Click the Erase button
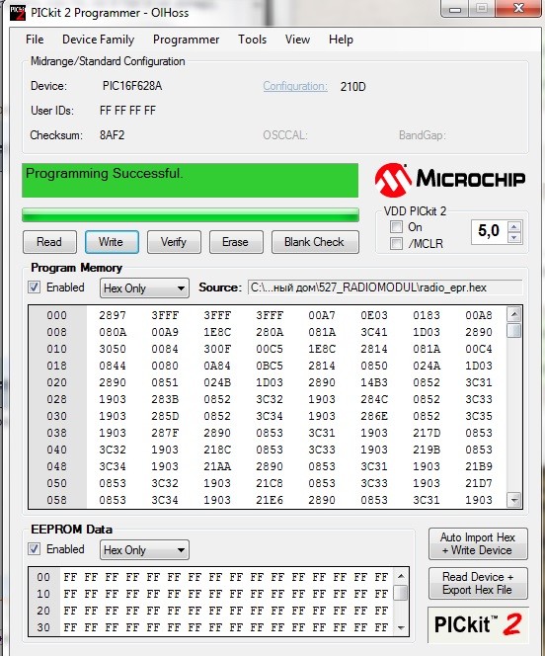This screenshot has width=545, height=656. click(236, 242)
